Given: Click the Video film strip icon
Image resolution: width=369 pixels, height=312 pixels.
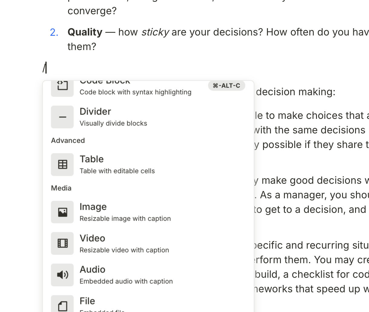Looking at the screenshot, I should pyautogui.click(x=62, y=243).
